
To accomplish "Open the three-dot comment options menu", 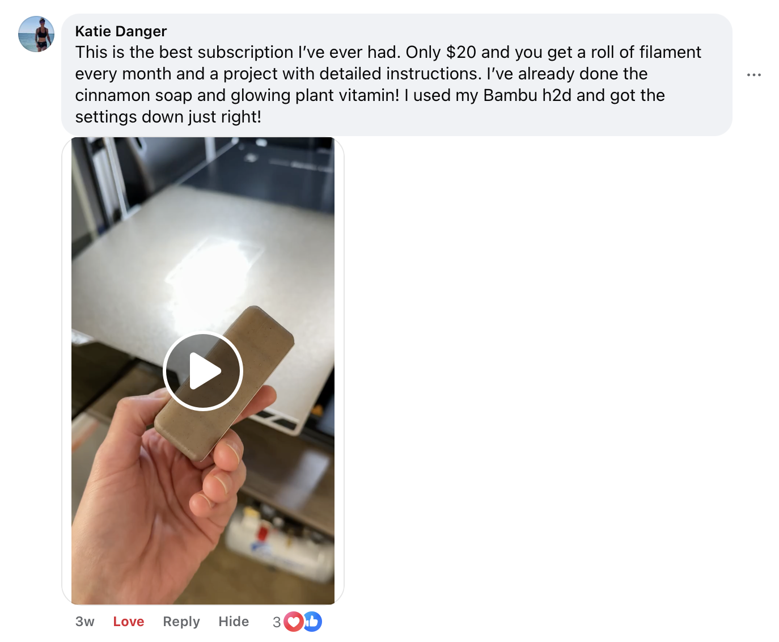I will 754,75.
